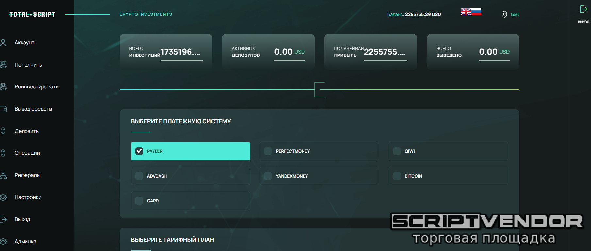
Task: Check the ADVCASH payment checkbox
Action: click(x=139, y=176)
